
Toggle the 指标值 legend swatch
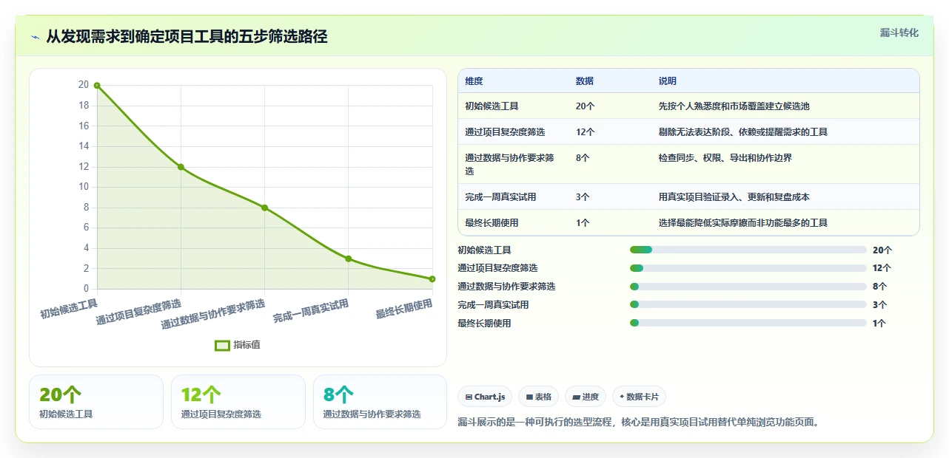tap(222, 345)
